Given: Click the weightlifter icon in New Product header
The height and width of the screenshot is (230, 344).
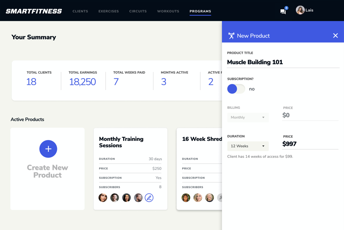Looking at the screenshot, I should pyautogui.click(x=231, y=36).
